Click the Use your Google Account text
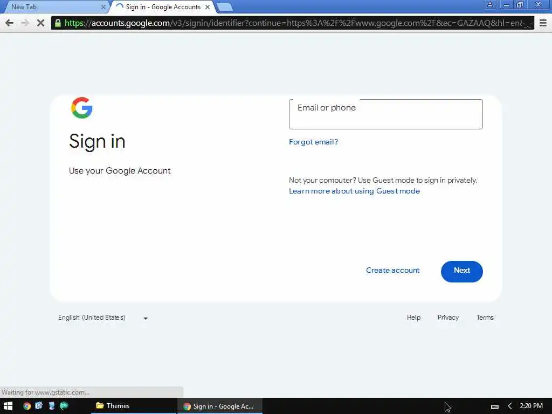 click(x=120, y=171)
